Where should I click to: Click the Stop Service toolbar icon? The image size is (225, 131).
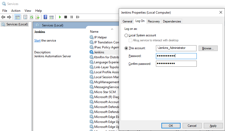[66, 17]
